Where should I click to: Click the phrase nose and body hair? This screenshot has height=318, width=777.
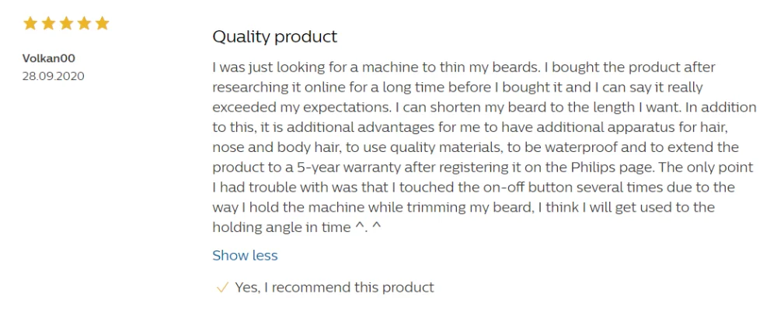coord(274,147)
